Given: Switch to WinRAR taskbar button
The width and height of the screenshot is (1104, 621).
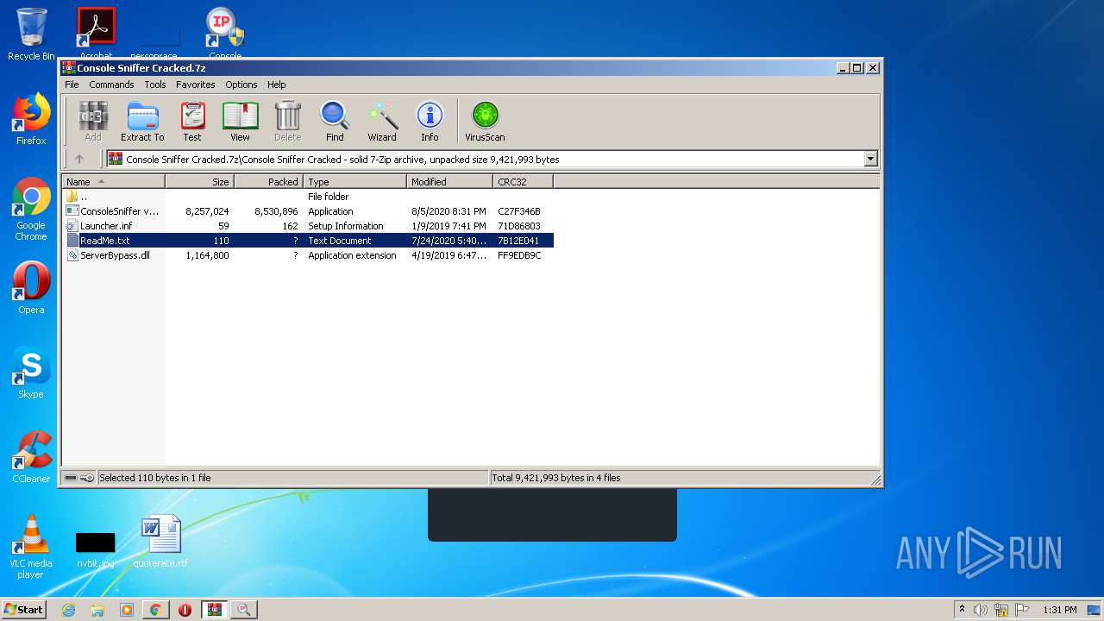Looking at the screenshot, I should click(214, 610).
